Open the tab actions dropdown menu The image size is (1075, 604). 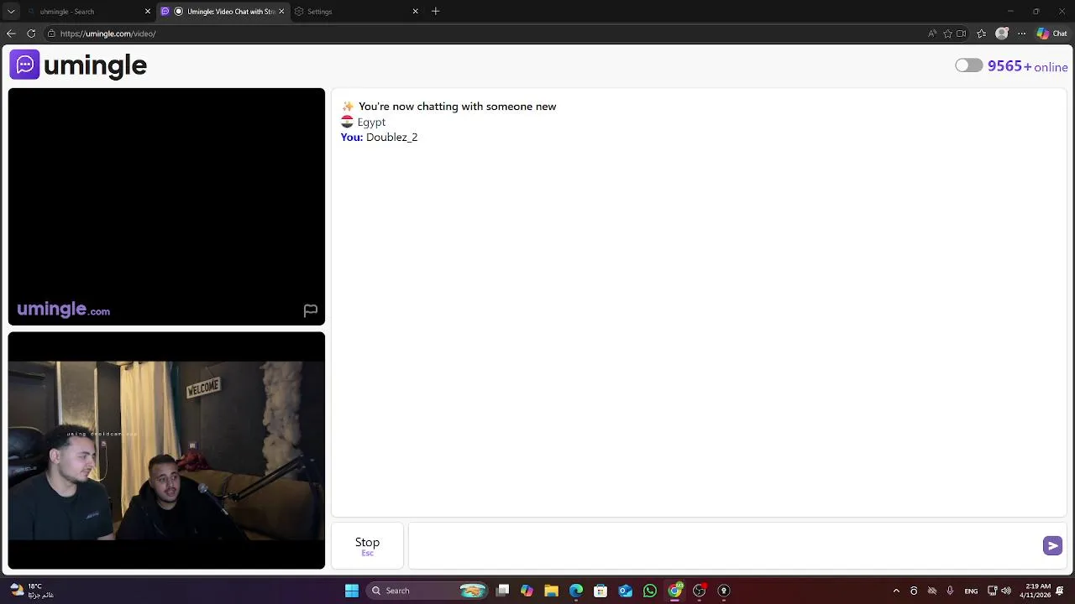(11, 12)
